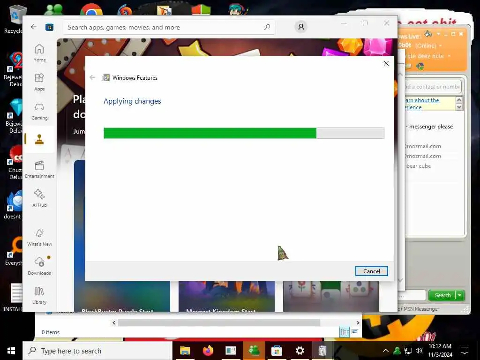Open the Windows Start menu
The height and width of the screenshot is (360, 480).
(11, 351)
